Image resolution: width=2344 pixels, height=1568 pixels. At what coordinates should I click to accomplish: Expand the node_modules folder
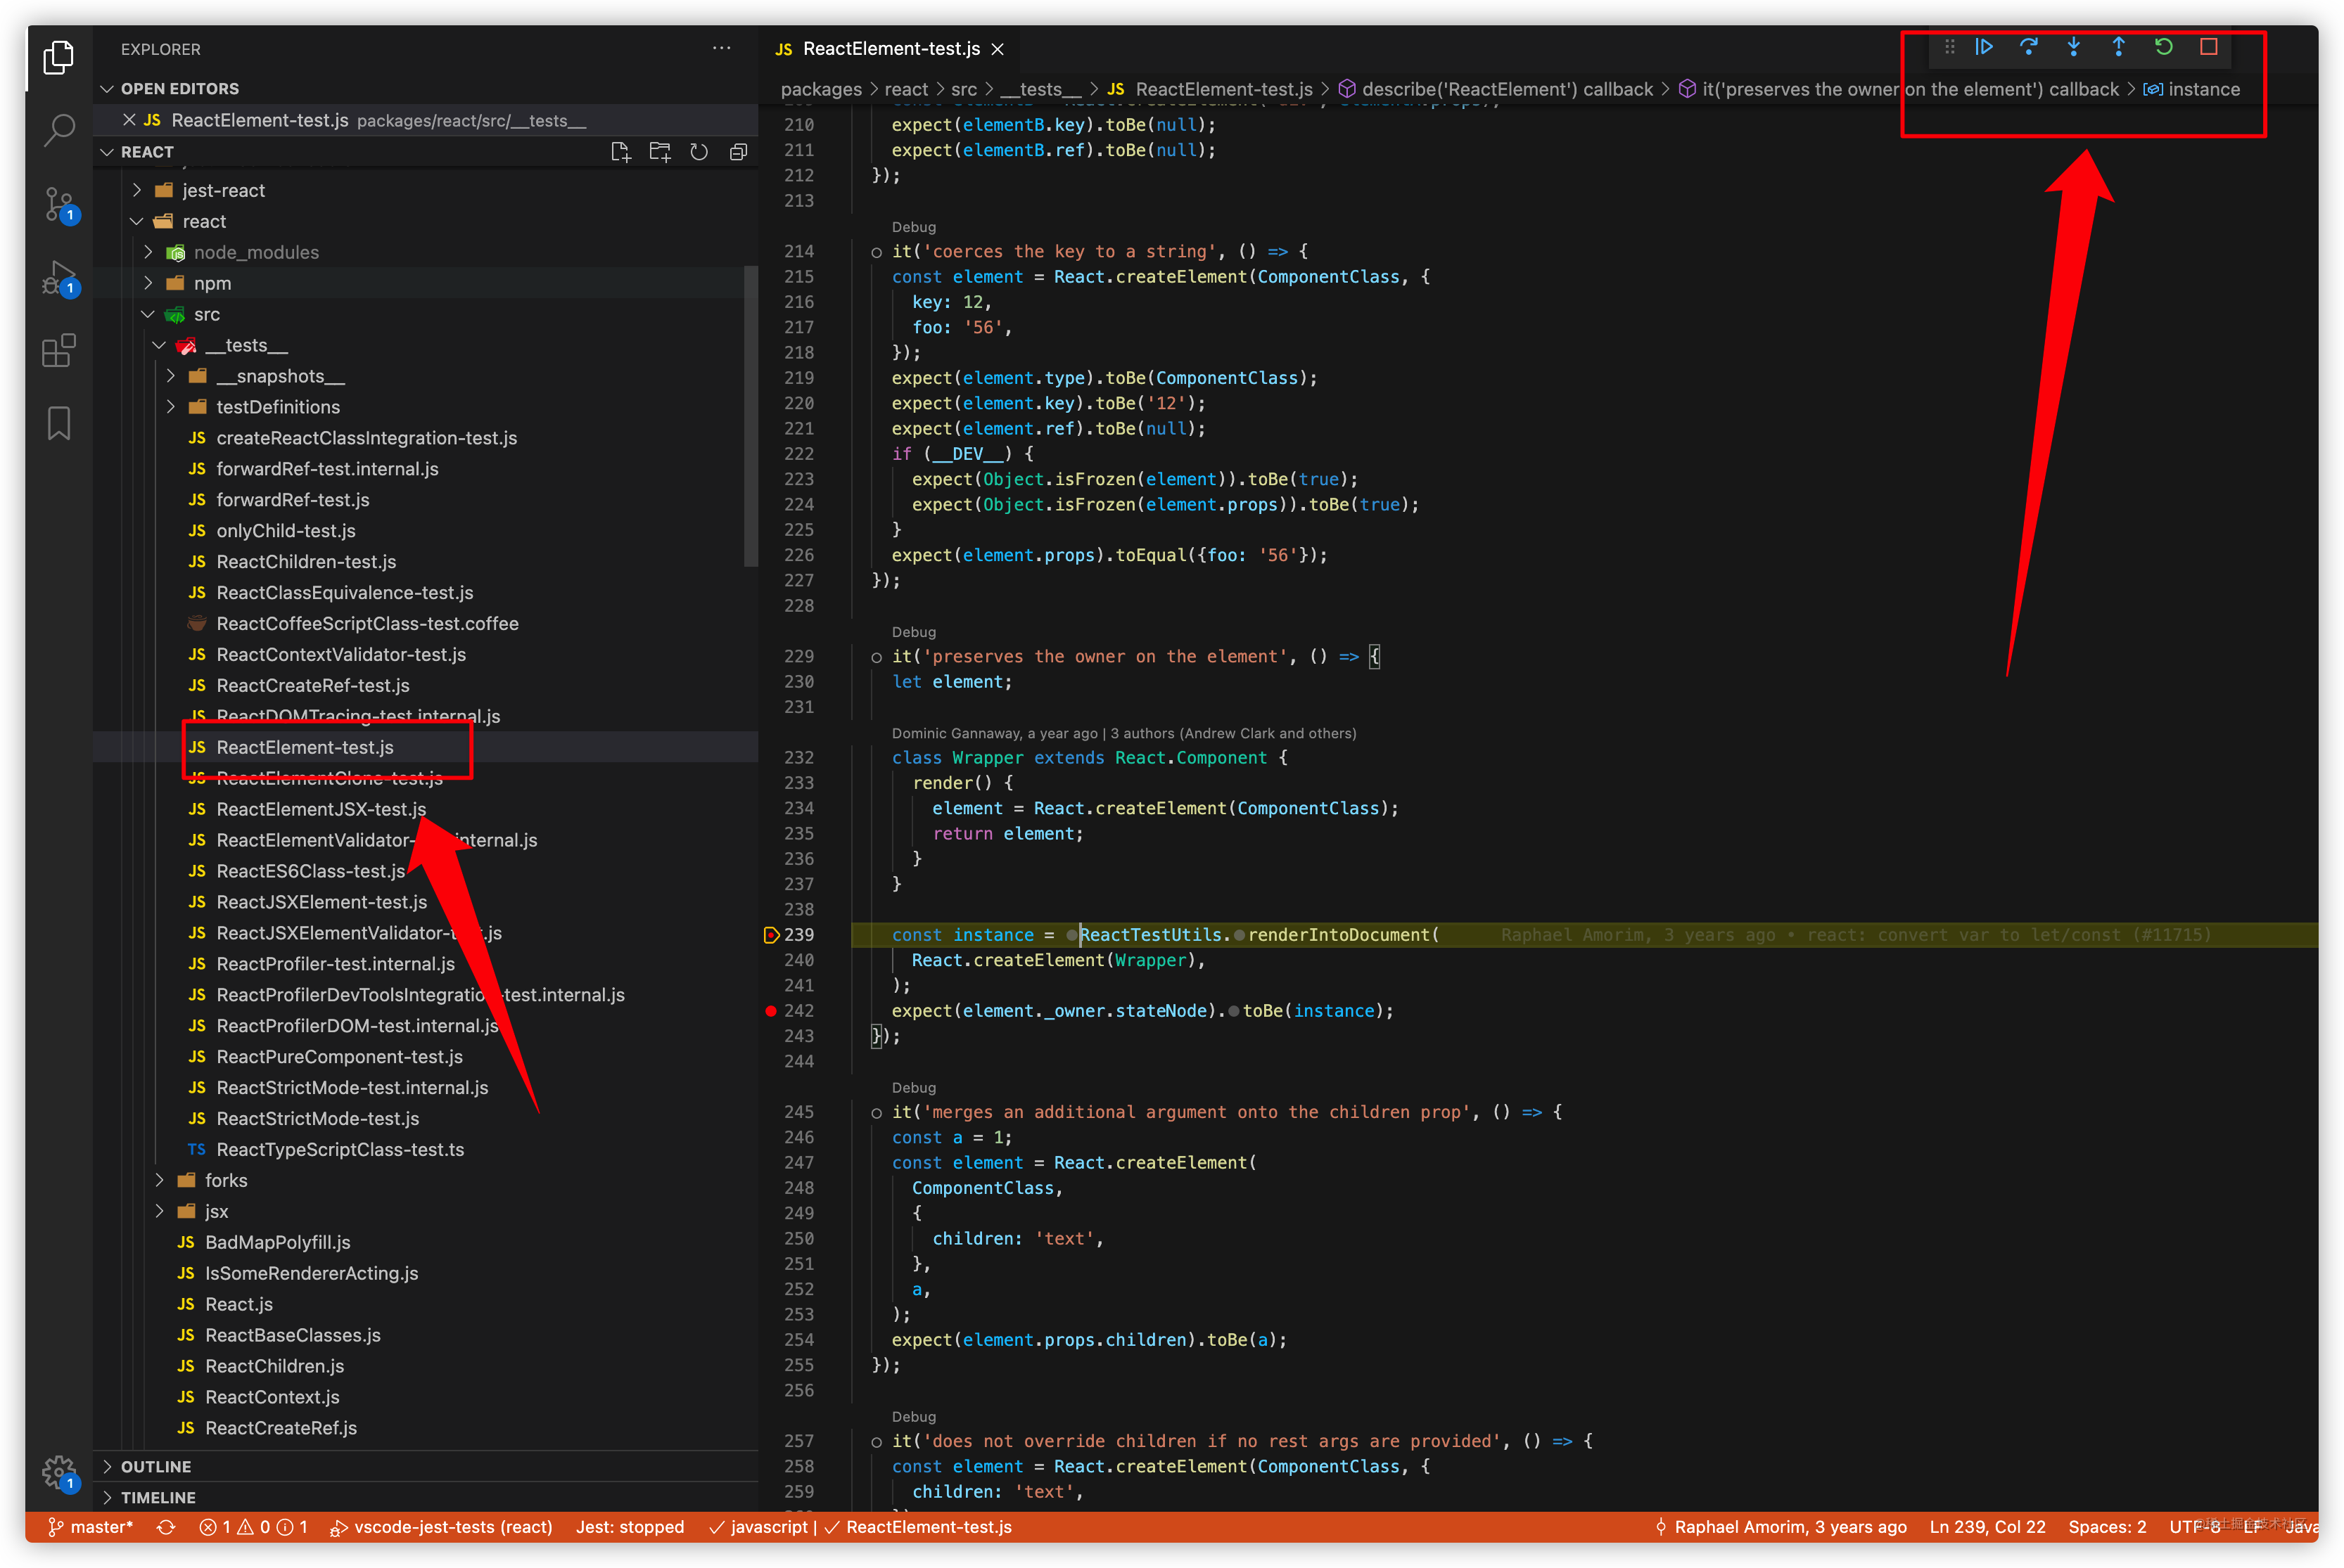[x=148, y=252]
